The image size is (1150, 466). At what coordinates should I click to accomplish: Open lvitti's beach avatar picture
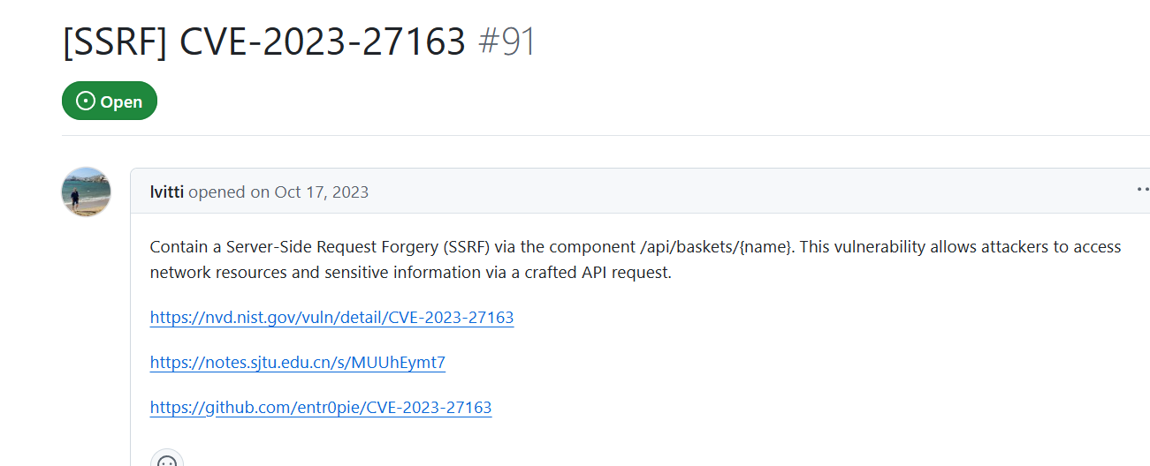pos(86,192)
